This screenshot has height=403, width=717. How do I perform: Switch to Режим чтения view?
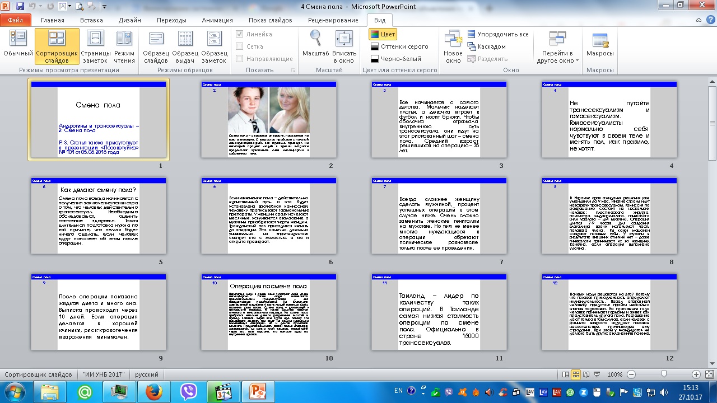click(x=124, y=46)
